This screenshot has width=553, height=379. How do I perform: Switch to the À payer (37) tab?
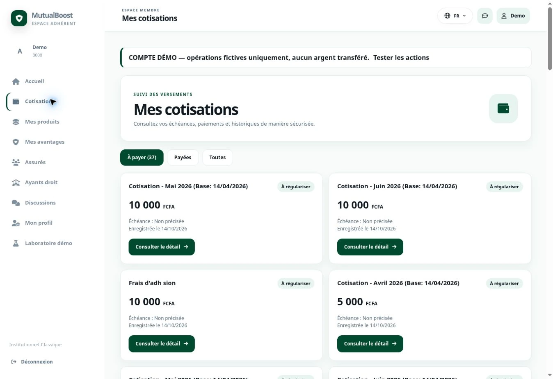(x=142, y=158)
